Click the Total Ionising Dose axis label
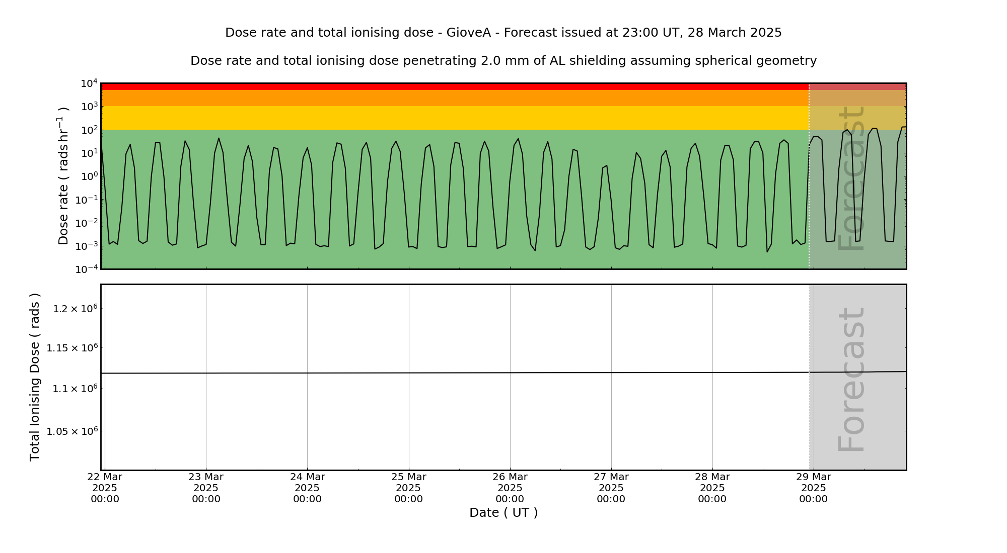 pyautogui.click(x=35, y=377)
